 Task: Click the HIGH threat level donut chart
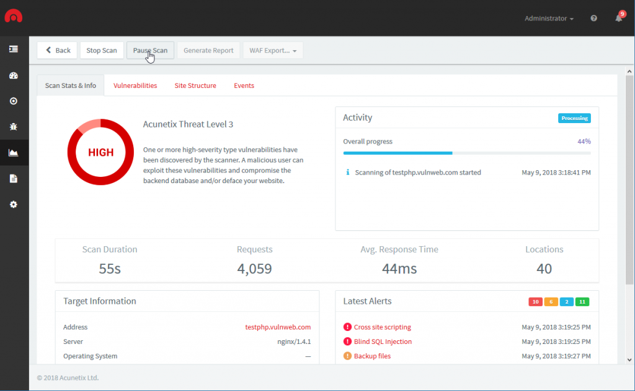[100, 152]
